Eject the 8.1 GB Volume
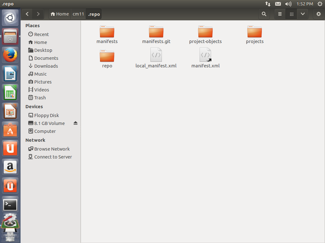The width and height of the screenshot is (325, 243). point(76,123)
